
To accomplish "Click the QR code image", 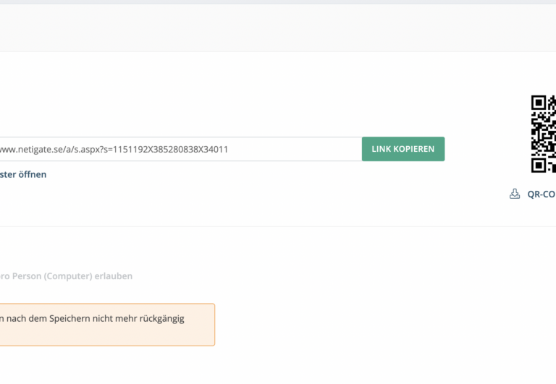I will [543, 134].
